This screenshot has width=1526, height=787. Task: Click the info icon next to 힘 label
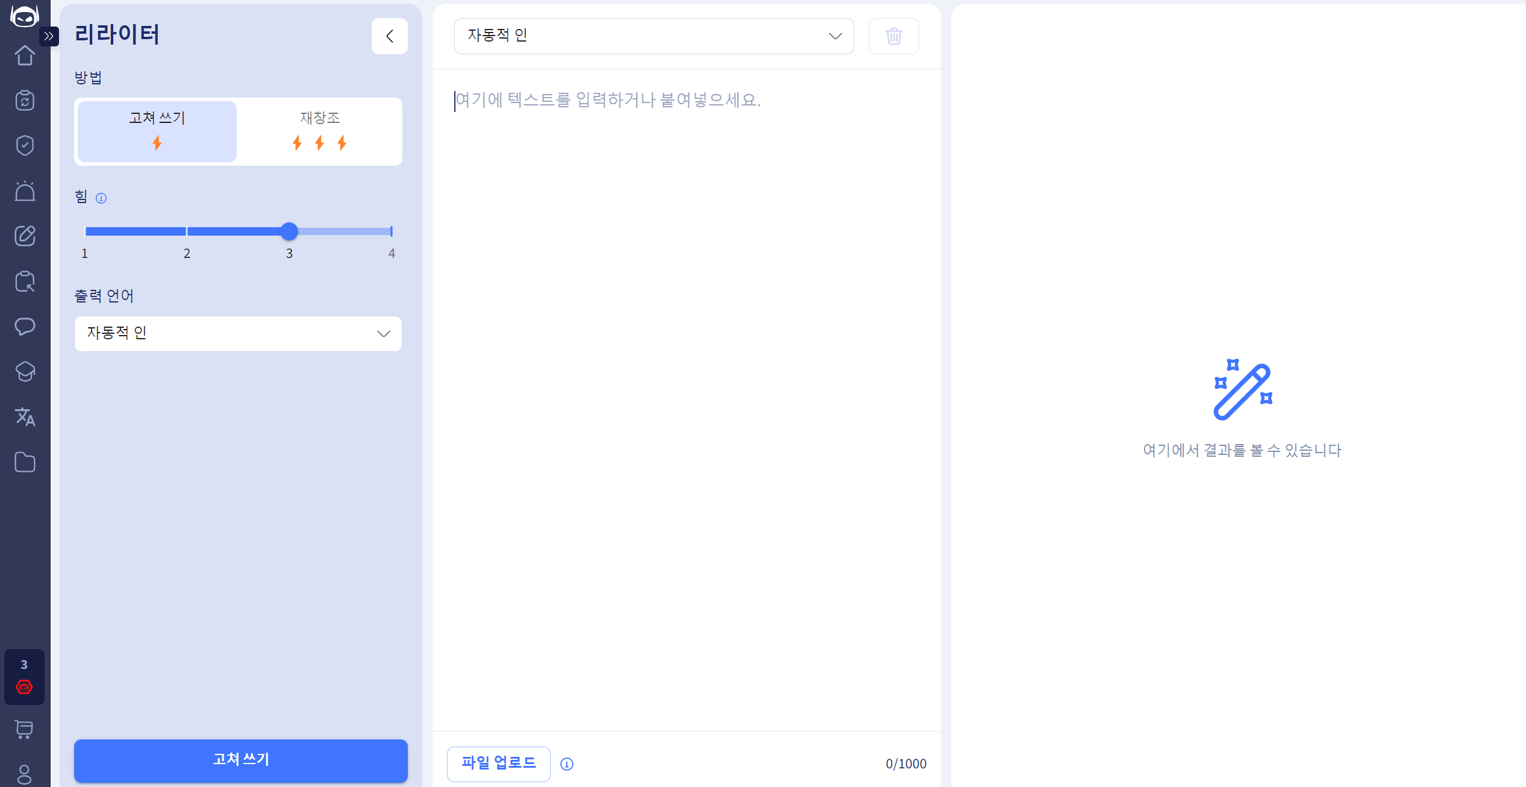coord(101,198)
